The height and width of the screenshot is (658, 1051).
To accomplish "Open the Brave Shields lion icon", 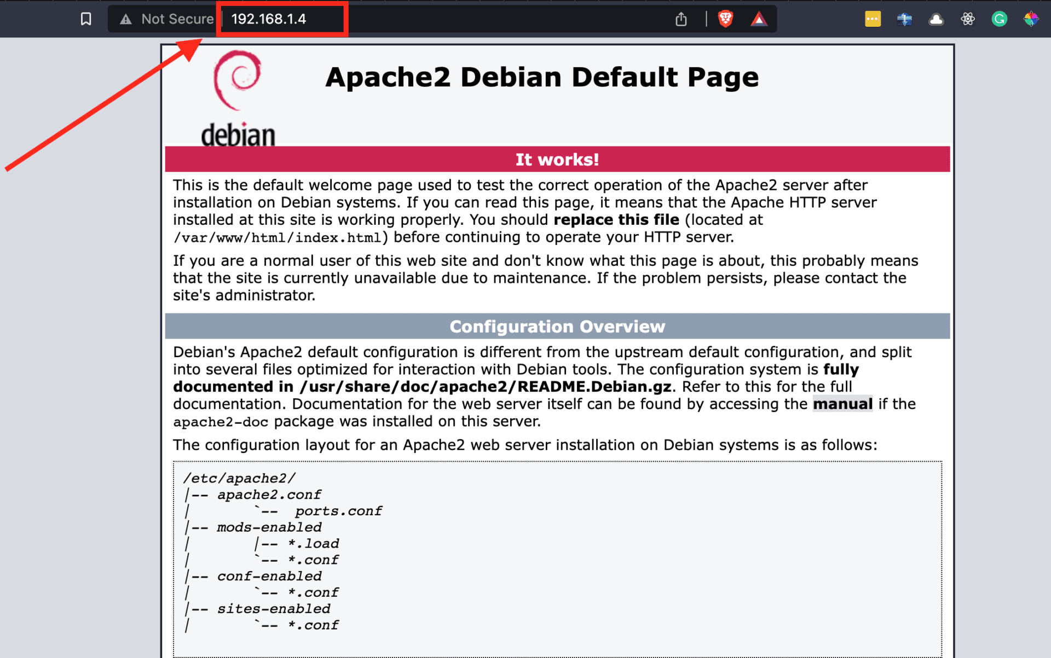I will pos(725,18).
